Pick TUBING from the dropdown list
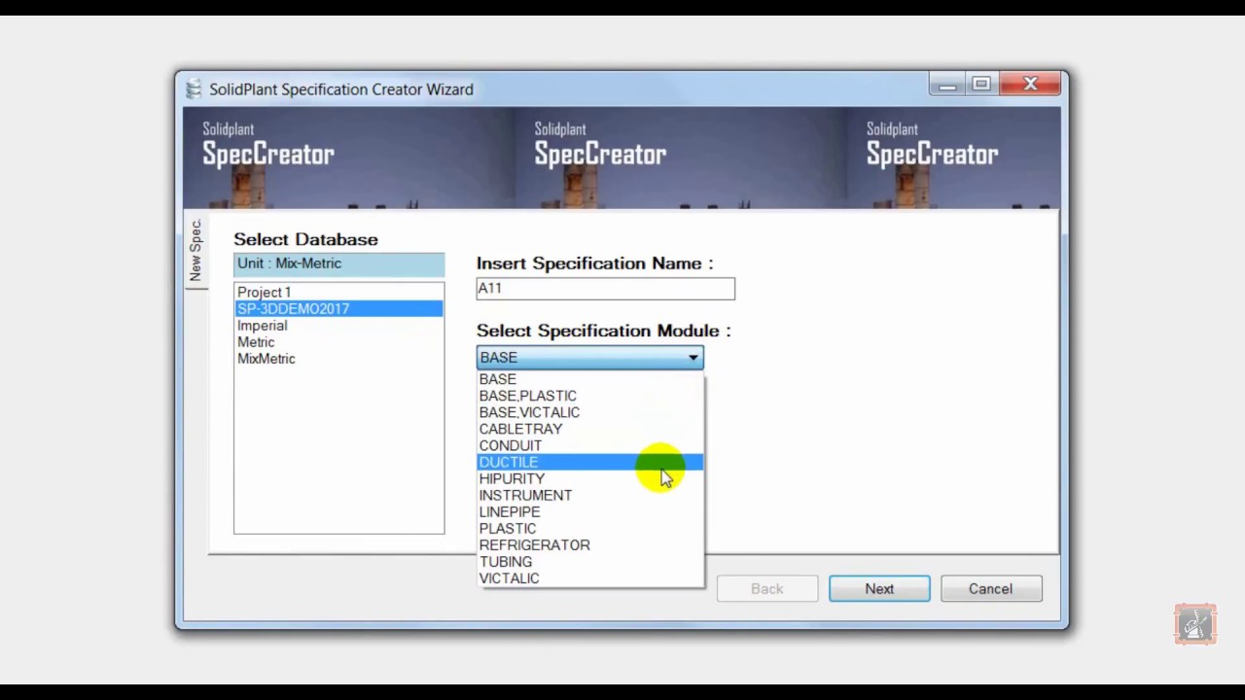The height and width of the screenshot is (700, 1245). [589, 561]
